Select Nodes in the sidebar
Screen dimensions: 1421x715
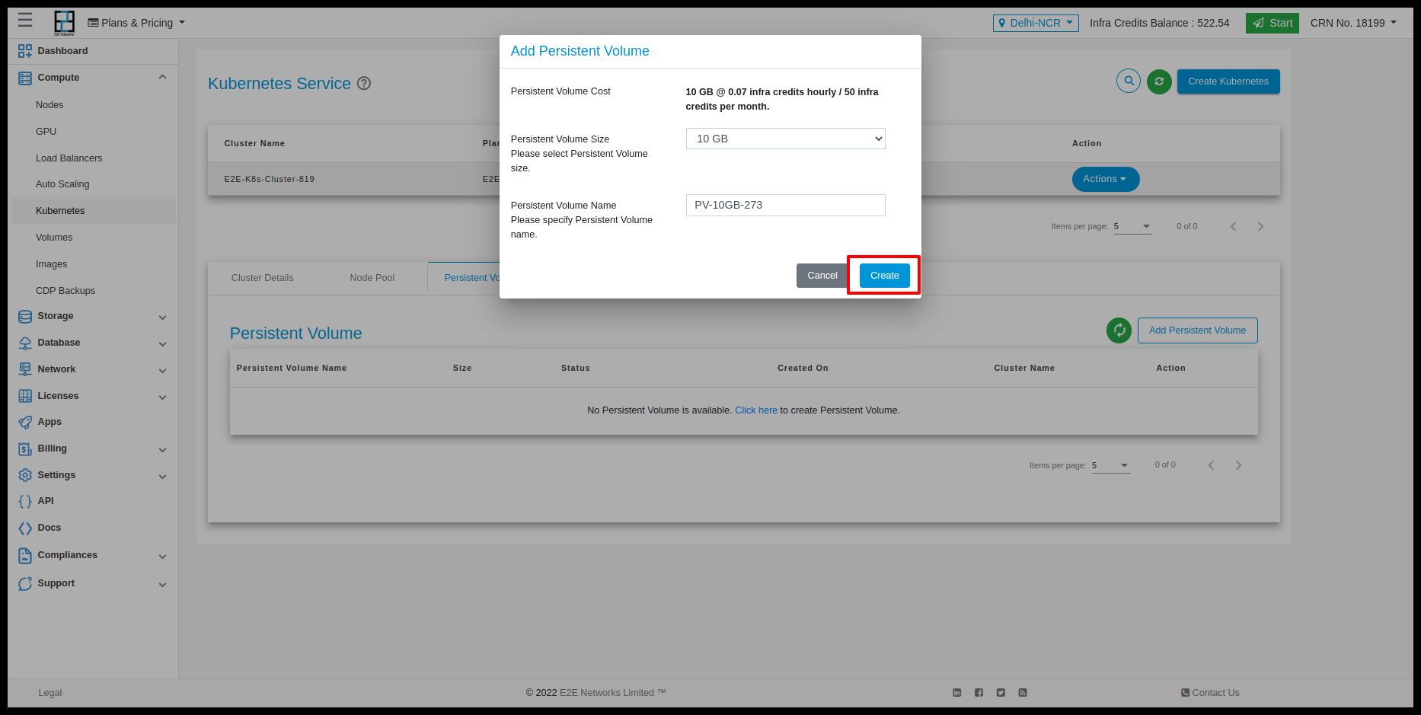pyautogui.click(x=49, y=105)
